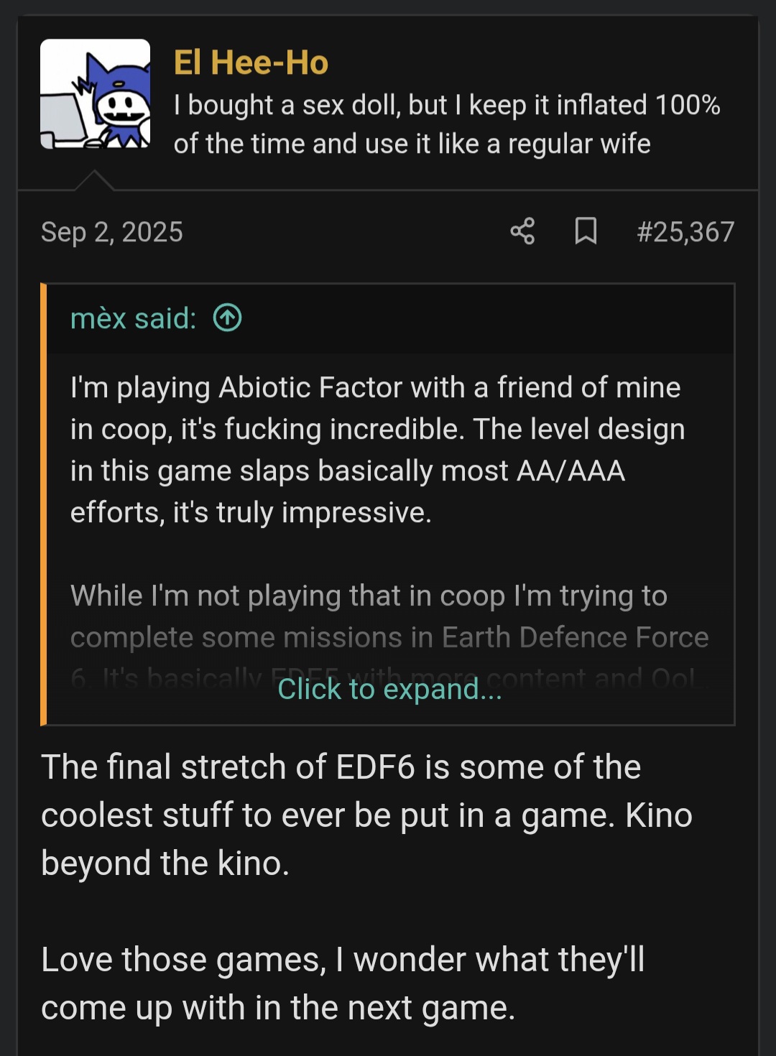Open the share post icon

[x=522, y=231]
